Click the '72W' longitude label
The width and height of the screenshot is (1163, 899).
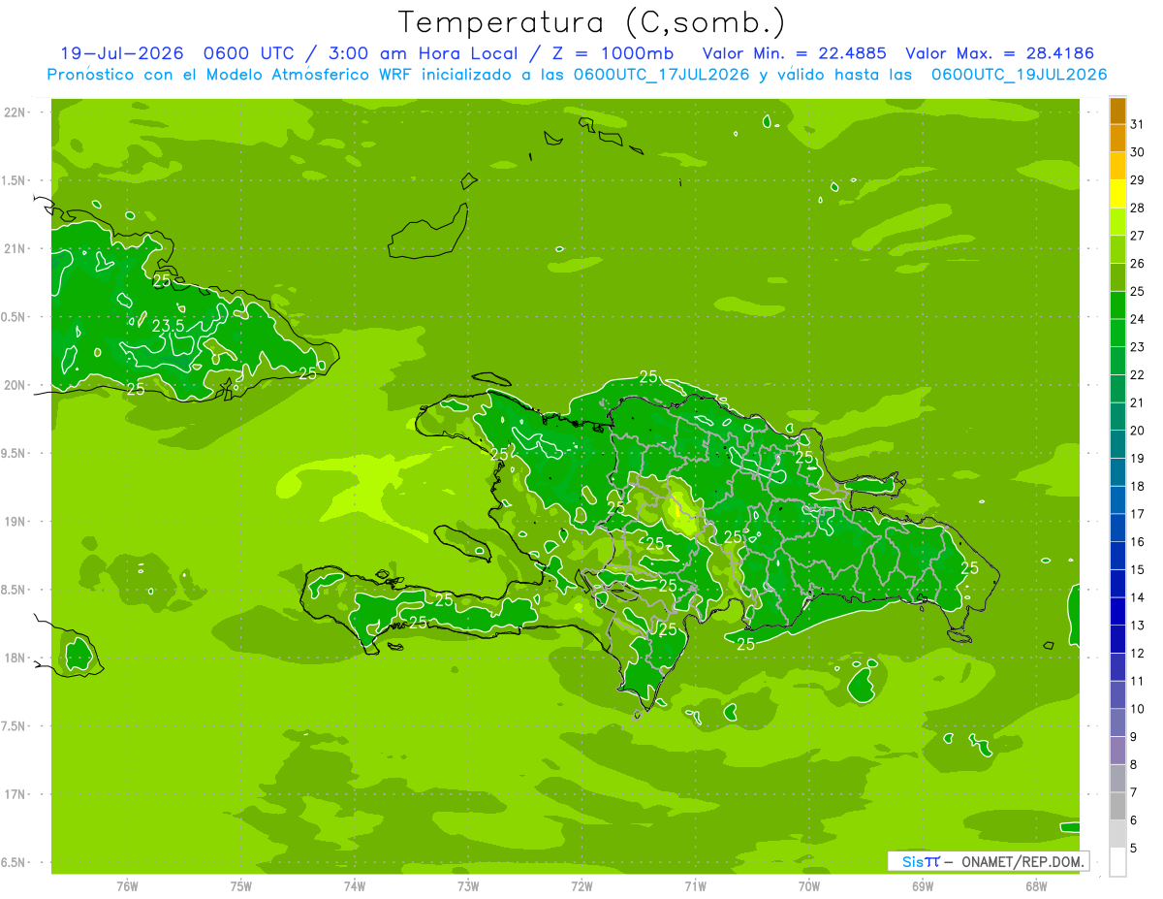[x=581, y=885]
